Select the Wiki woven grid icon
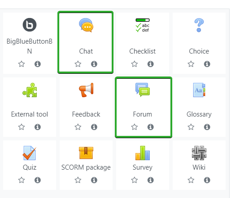 pyautogui.click(x=199, y=153)
